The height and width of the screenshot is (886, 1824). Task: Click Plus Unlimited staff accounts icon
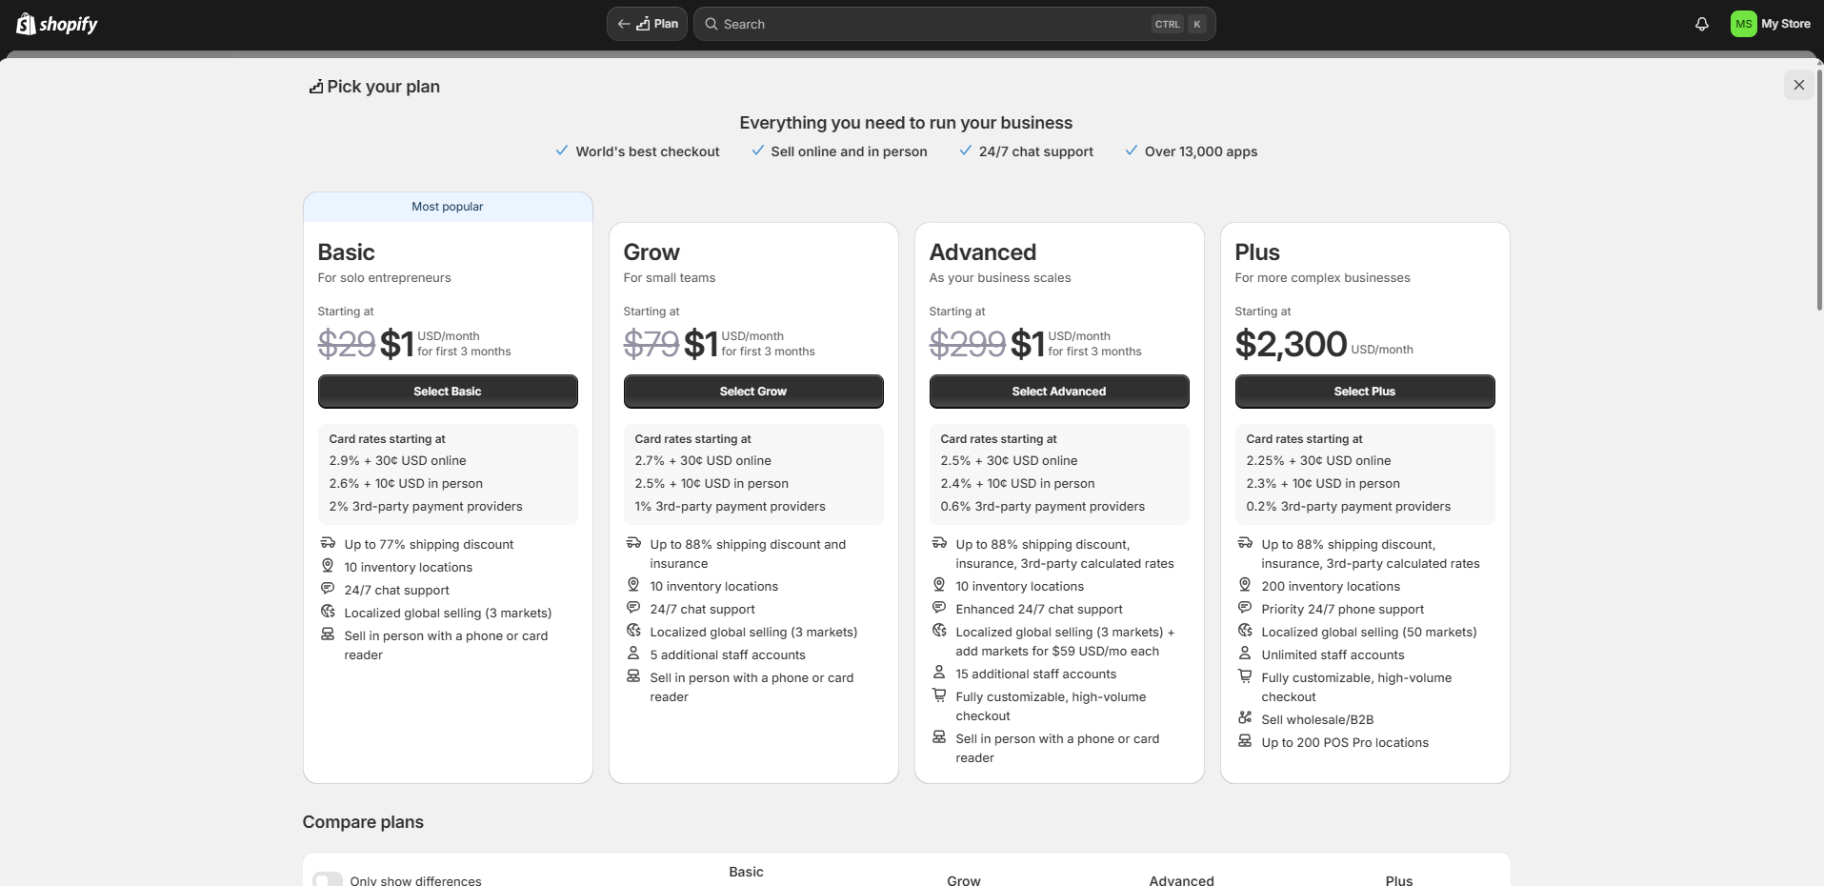pyautogui.click(x=1245, y=654)
